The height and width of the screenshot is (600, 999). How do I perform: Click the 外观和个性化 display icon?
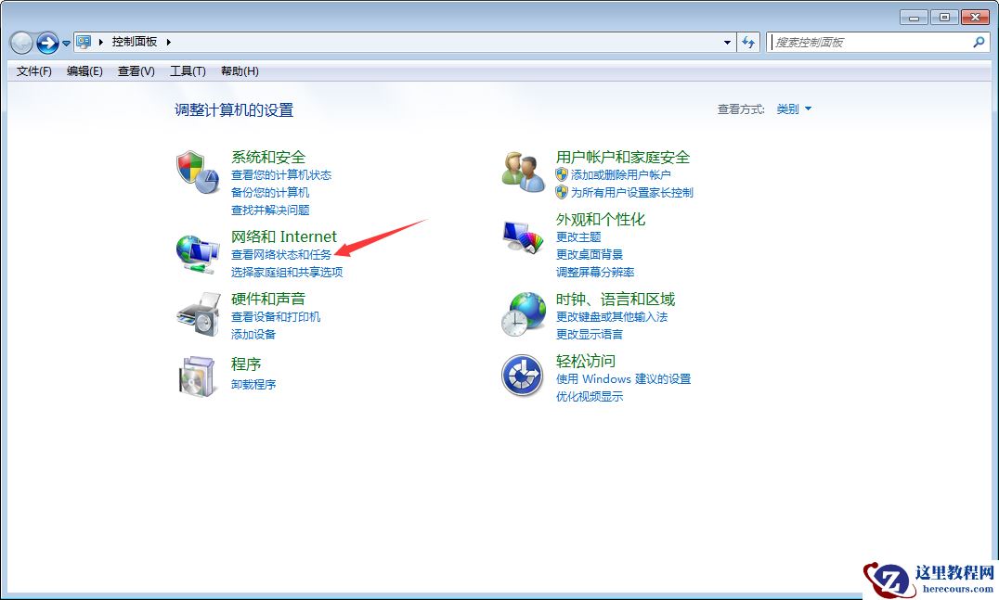tap(522, 237)
